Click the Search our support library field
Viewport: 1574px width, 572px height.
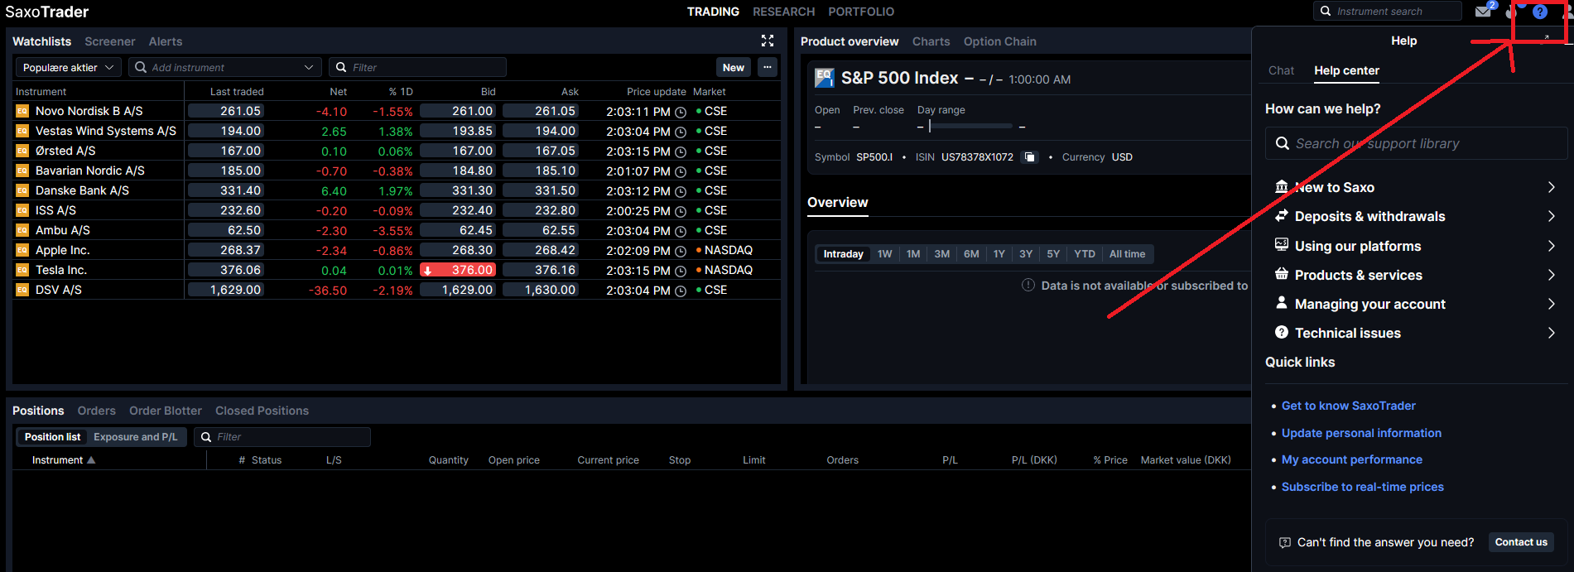click(x=1416, y=143)
